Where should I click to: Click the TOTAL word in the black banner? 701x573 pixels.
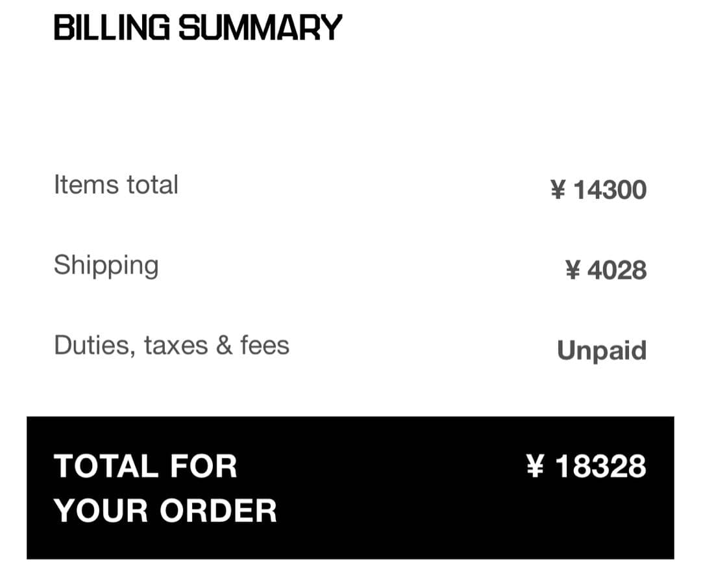(105, 466)
